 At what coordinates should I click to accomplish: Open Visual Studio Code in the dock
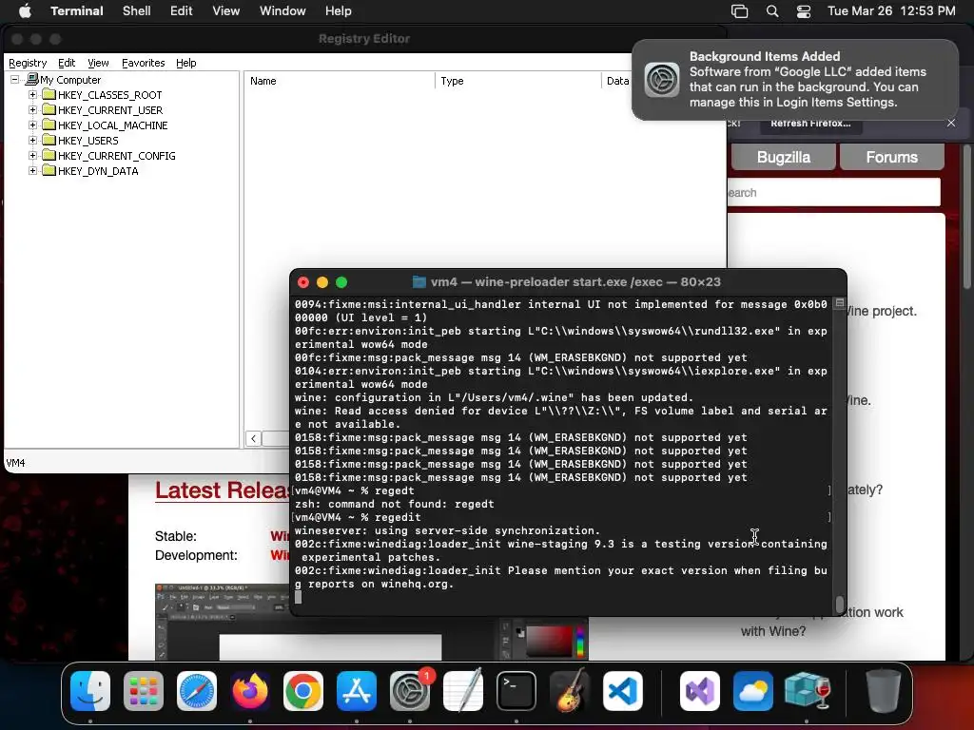coord(623,691)
